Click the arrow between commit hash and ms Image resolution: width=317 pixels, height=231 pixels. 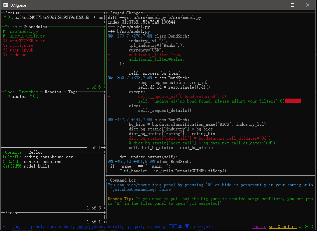coord(94,18)
